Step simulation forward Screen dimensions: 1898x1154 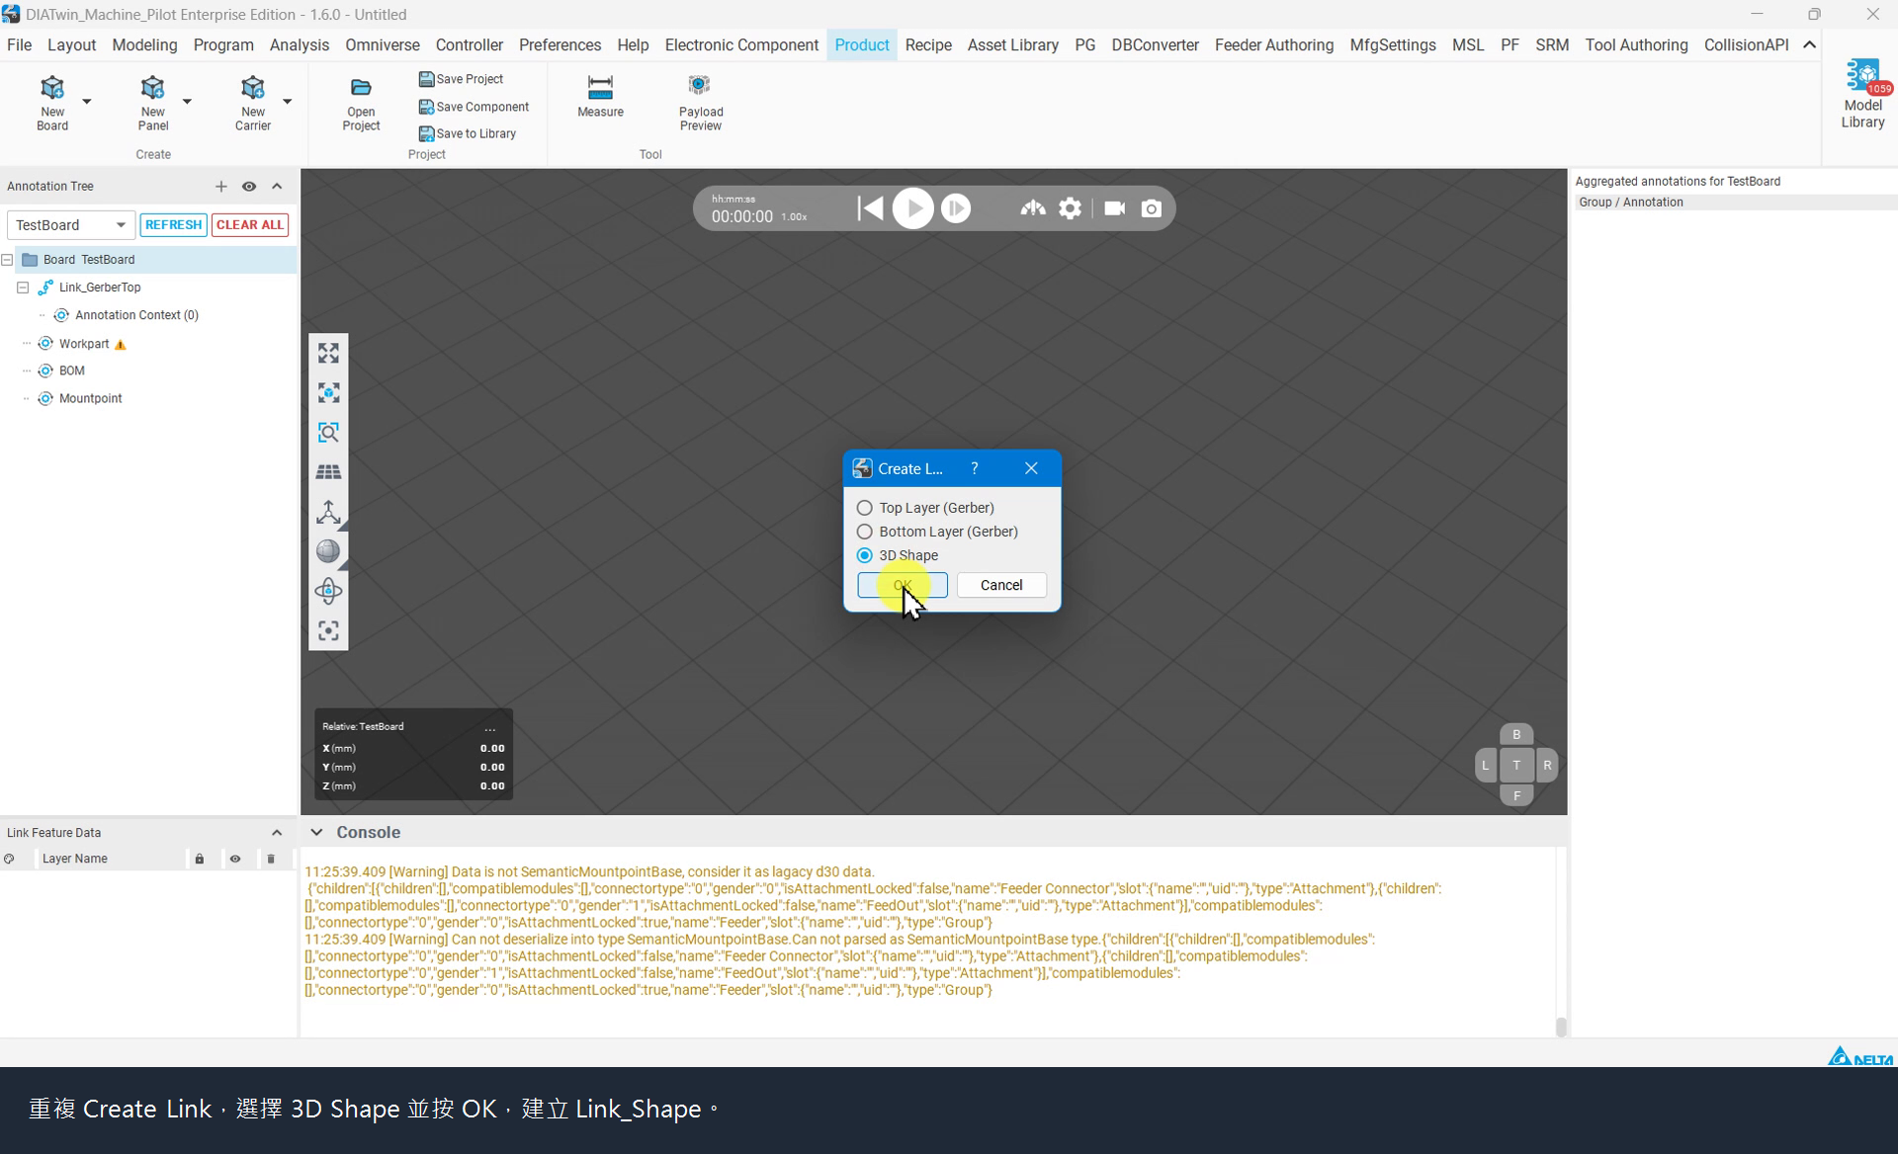click(956, 208)
